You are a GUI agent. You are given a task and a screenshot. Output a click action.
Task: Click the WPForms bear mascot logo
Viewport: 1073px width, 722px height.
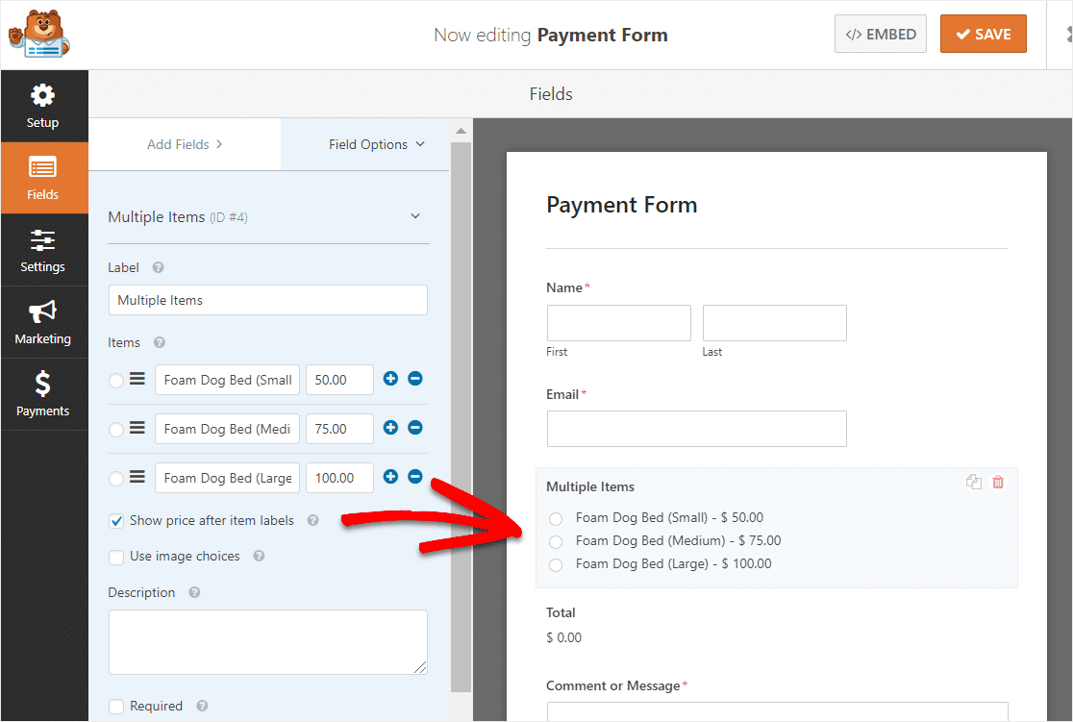[x=39, y=34]
